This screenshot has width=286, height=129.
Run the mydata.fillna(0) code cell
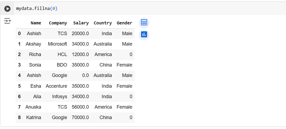coord(7,9)
